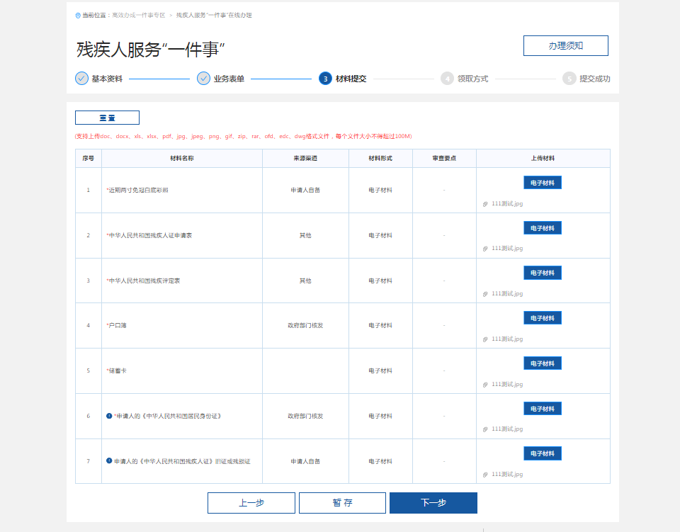Click the location pin icon near 当前位置
Viewport: 680px width, 532px height.
coord(78,15)
